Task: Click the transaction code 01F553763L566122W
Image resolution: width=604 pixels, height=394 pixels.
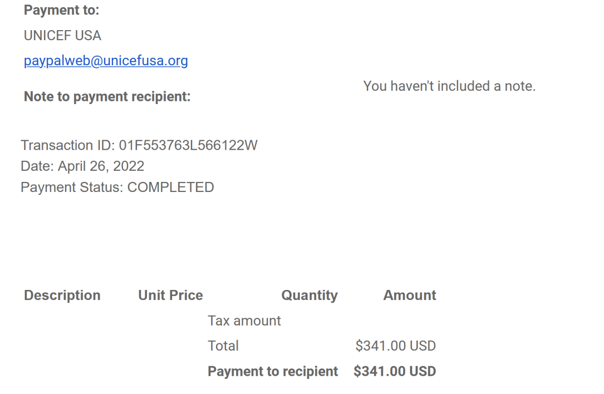Action: pyautogui.click(x=188, y=146)
